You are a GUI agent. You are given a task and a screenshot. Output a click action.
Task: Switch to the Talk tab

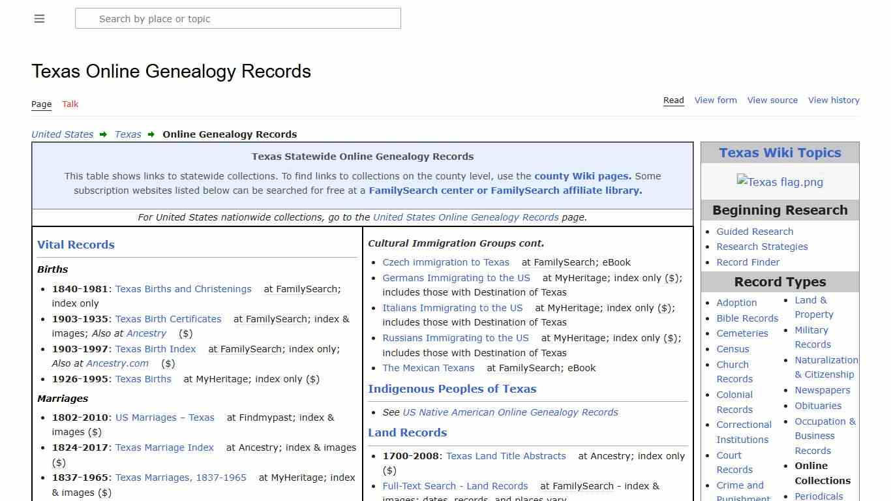(70, 104)
